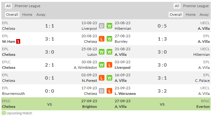Select the left Premier League filter
This screenshot has height=119, width=212.
click(x=27, y=6)
